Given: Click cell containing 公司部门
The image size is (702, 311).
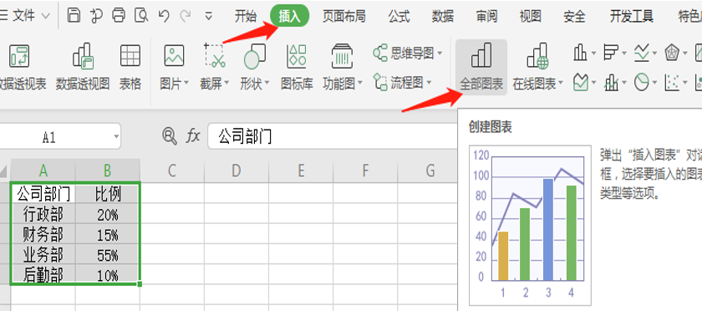Looking at the screenshot, I should [43, 194].
